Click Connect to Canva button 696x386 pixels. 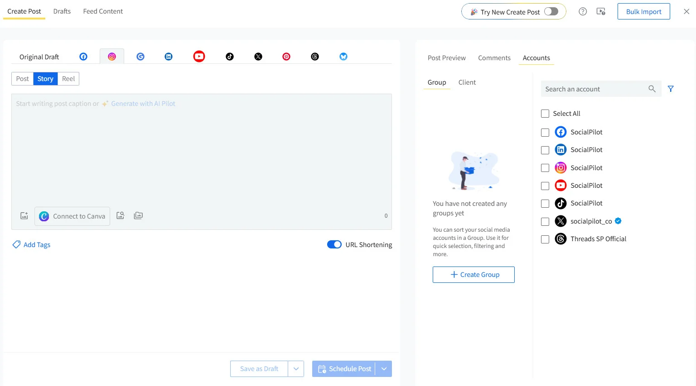click(x=72, y=216)
